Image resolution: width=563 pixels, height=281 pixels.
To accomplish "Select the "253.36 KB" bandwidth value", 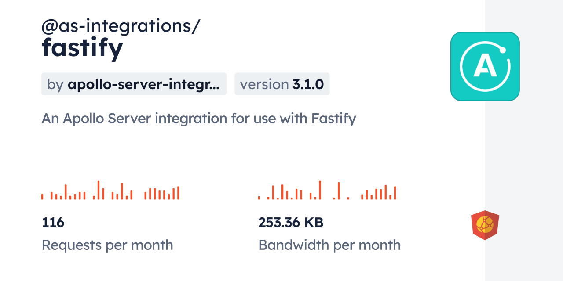I will 291,223.
